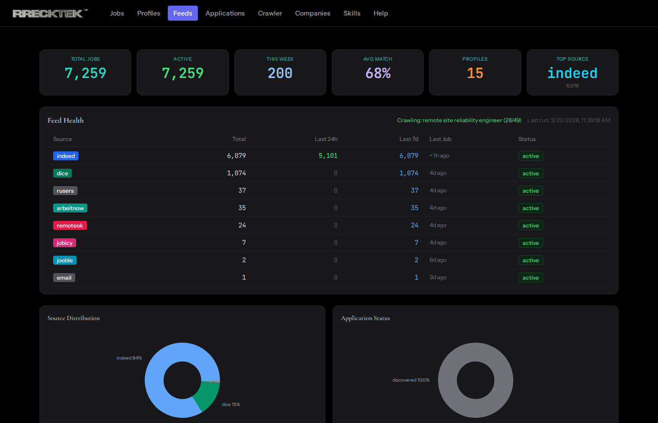Click the 'discovered 100%' chart label

[x=411, y=380]
